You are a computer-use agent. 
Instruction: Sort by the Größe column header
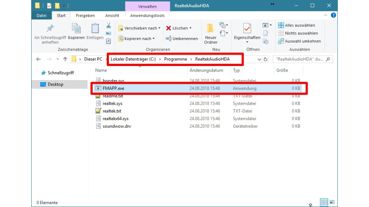[x=282, y=70]
